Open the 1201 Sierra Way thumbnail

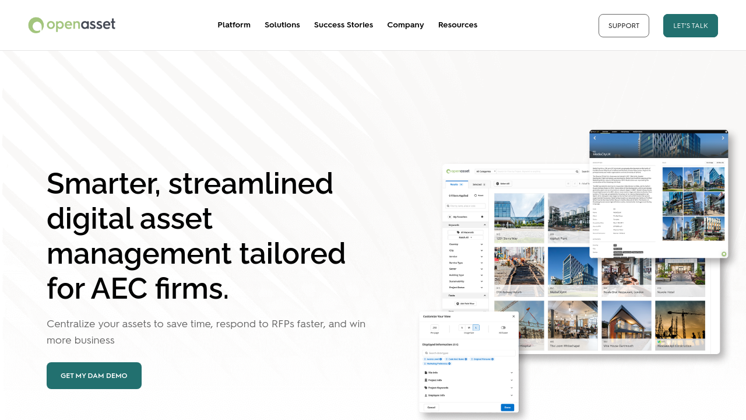coord(519,218)
